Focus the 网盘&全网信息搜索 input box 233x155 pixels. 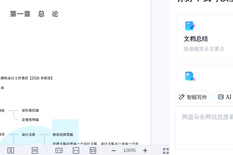[204, 128]
